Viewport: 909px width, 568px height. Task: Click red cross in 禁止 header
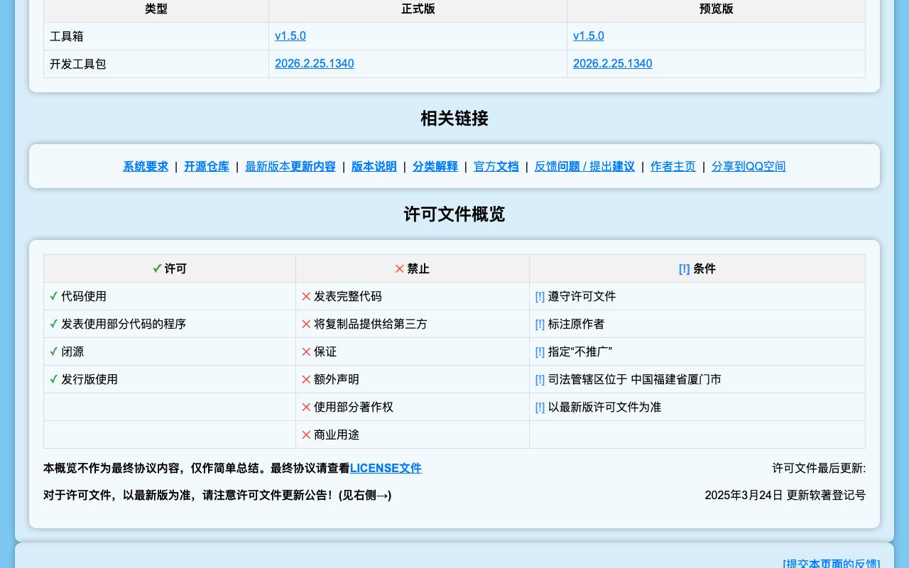[400, 269]
